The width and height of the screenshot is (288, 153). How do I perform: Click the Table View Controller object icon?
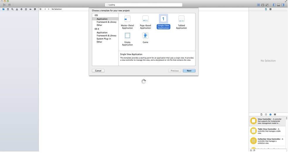click(253, 131)
